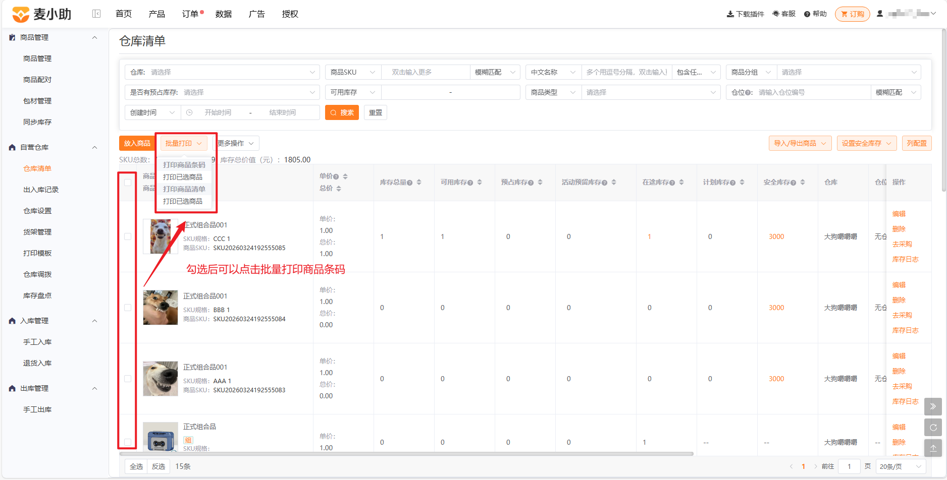The height and width of the screenshot is (480, 947).
Task: Click the 放入商品 button
Action: click(x=137, y=143)
